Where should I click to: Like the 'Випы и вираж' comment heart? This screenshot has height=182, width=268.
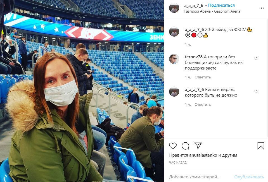coord(256,91)
